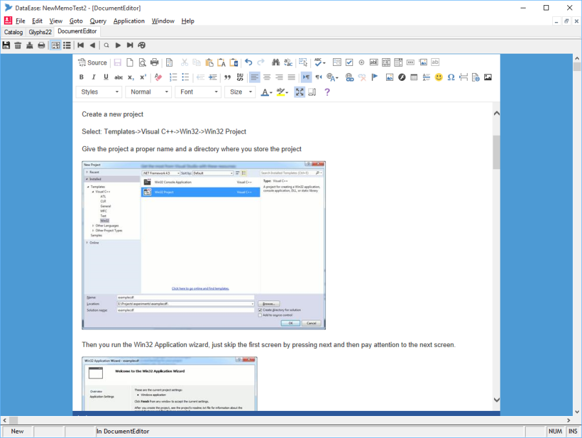The height and width of the screenshot is (438, 582).
Task: Open the Query menu
Action: (98, 21)
